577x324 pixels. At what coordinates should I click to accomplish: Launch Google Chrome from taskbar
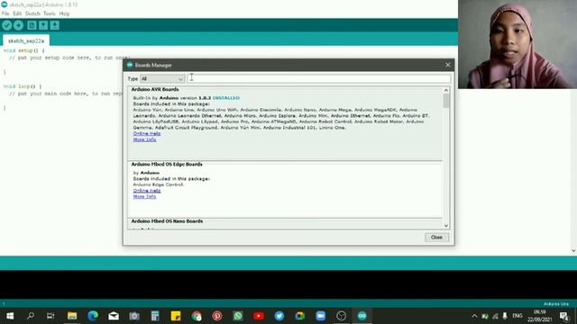coord(197,316)
